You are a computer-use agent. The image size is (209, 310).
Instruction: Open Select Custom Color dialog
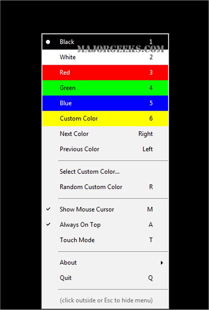point(105,171)
